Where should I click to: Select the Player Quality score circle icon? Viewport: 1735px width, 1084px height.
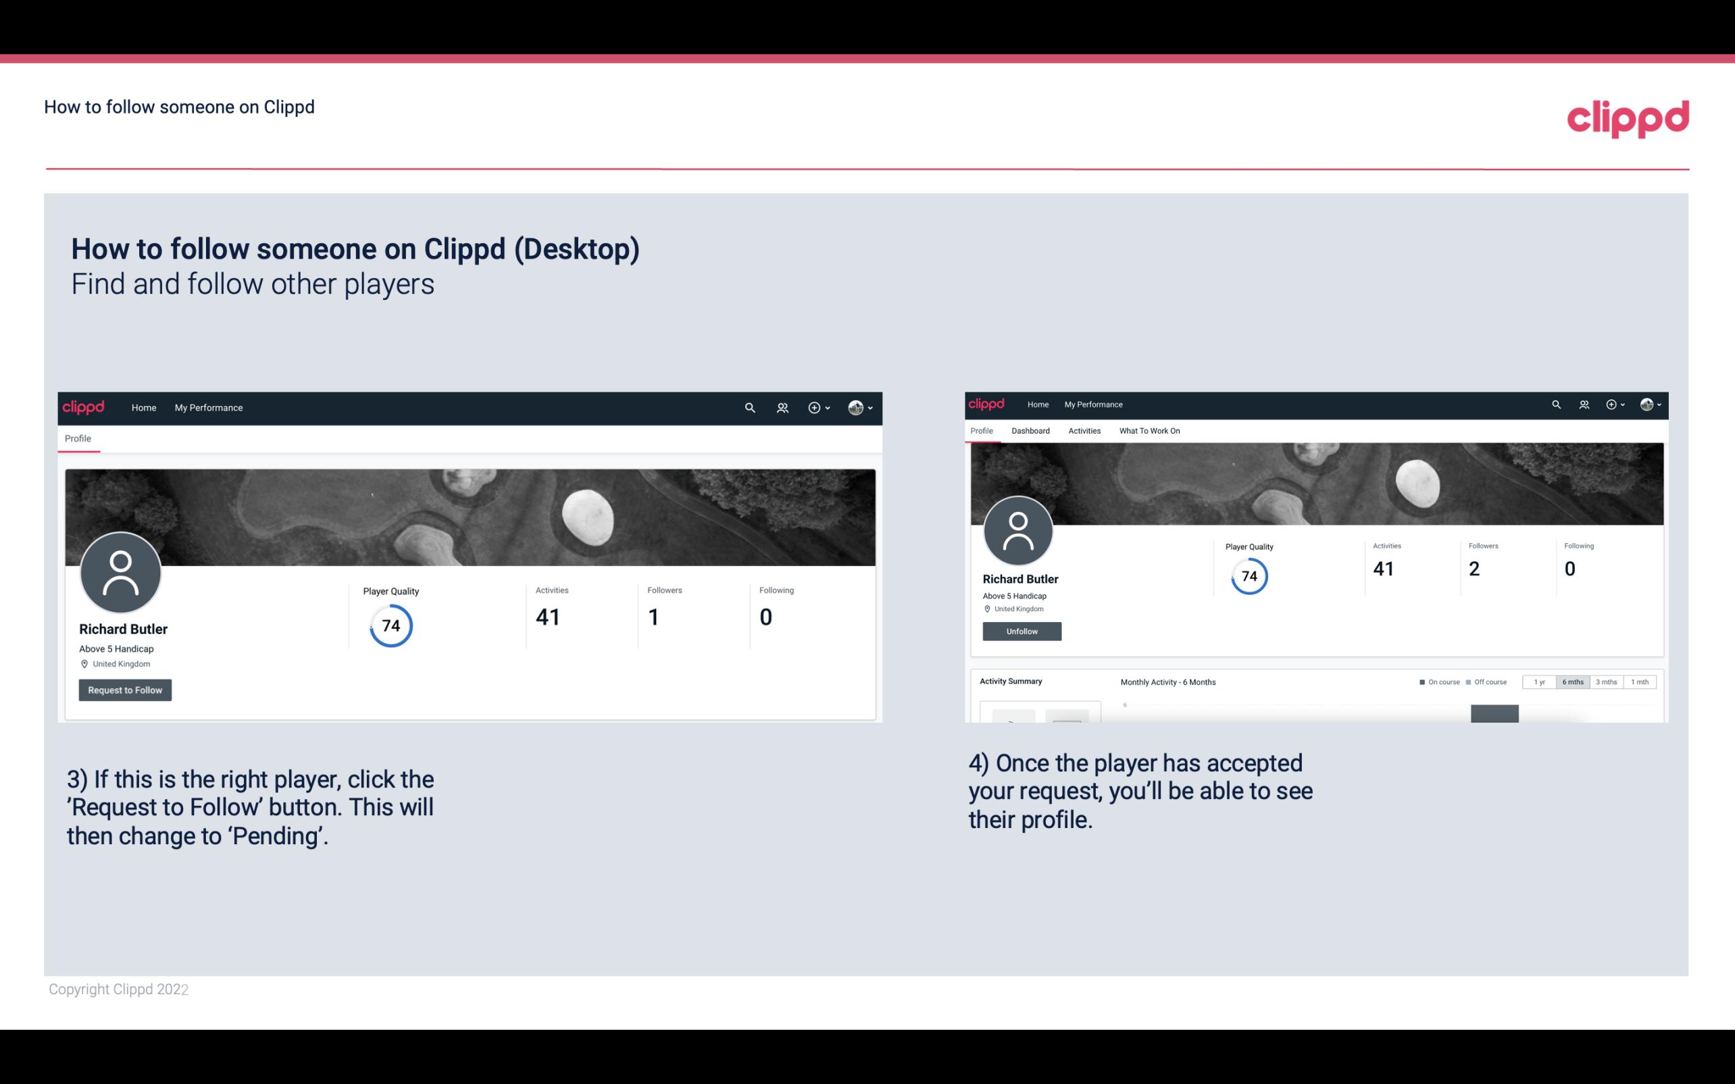[390, 625]
